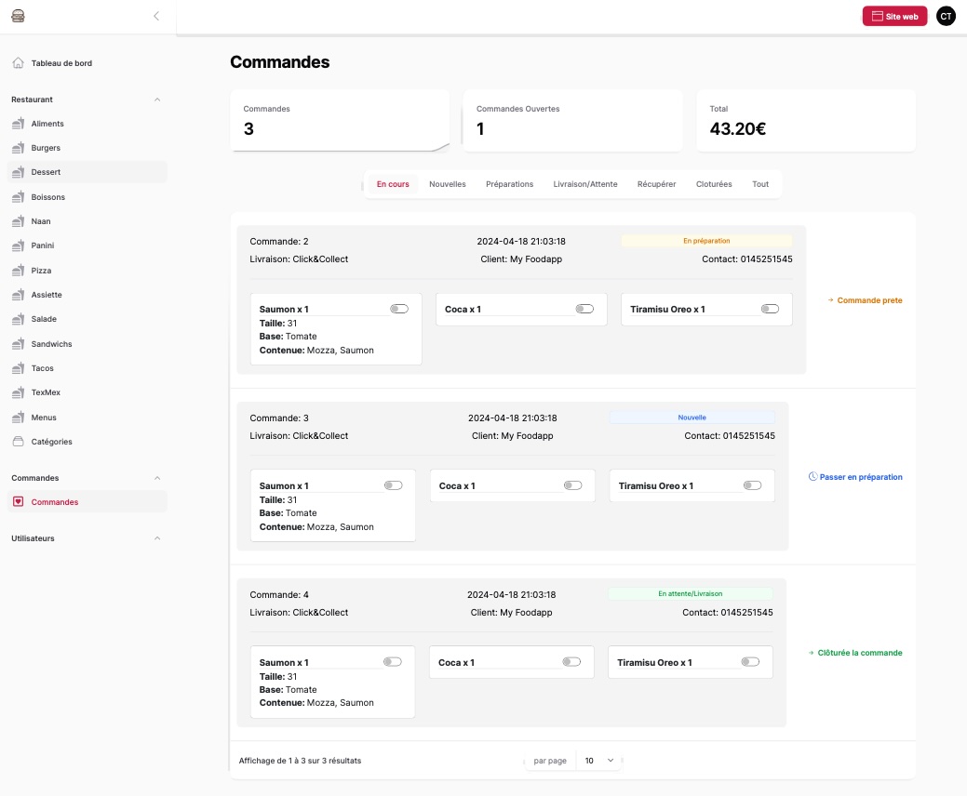This screenshot has width=967, height=796.
Task: Toggle the Coca switch in Commande 3
Action: pos(572,485)
